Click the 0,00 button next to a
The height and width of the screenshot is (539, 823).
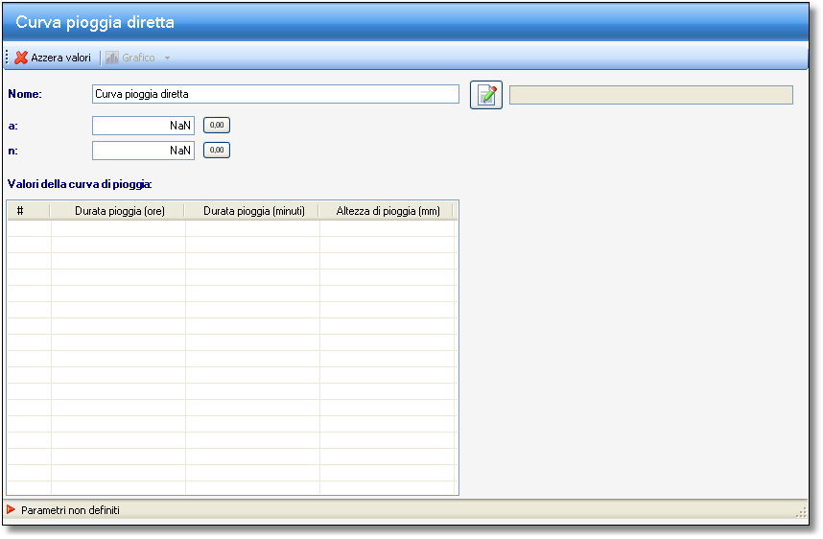[217, 126]
